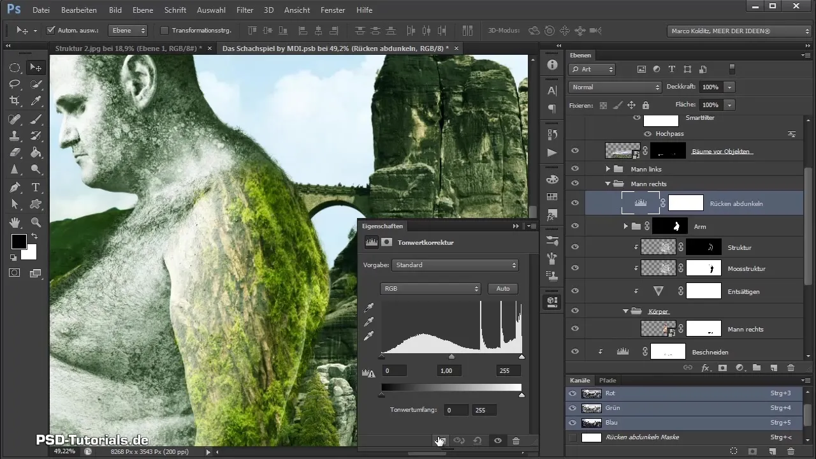Create new group folder icon in Ebenen
Viewport: 816px width, 459px height.
point(757,368)
